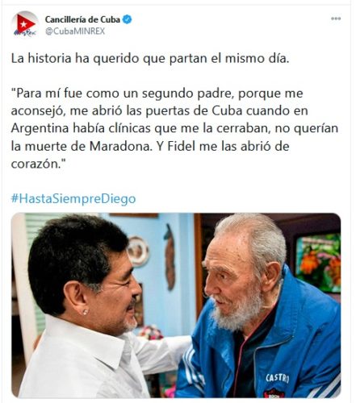356x403 pixels.
Task: Click the earring on the left man
Action: [86, 312]
